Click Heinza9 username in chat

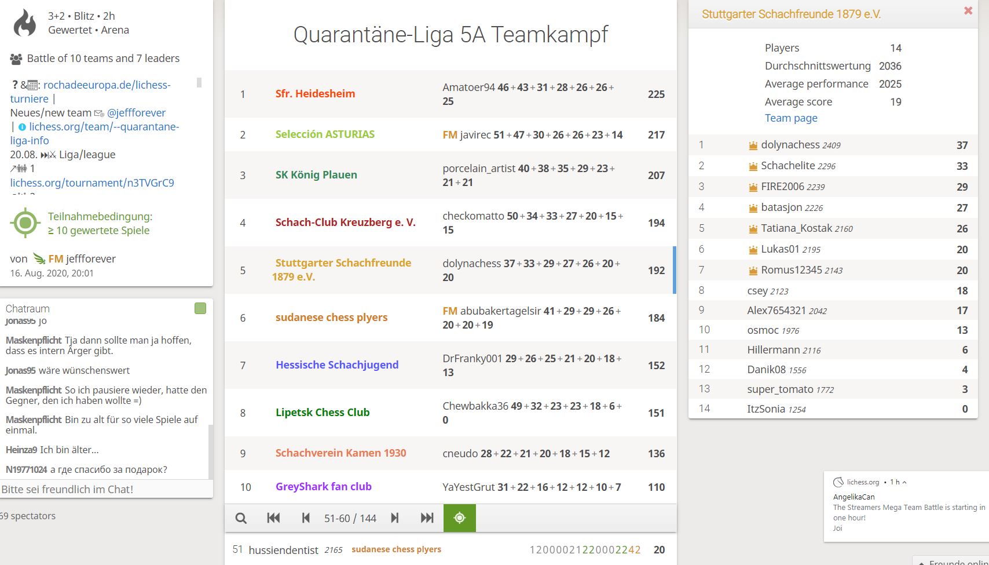pos(21,450)
